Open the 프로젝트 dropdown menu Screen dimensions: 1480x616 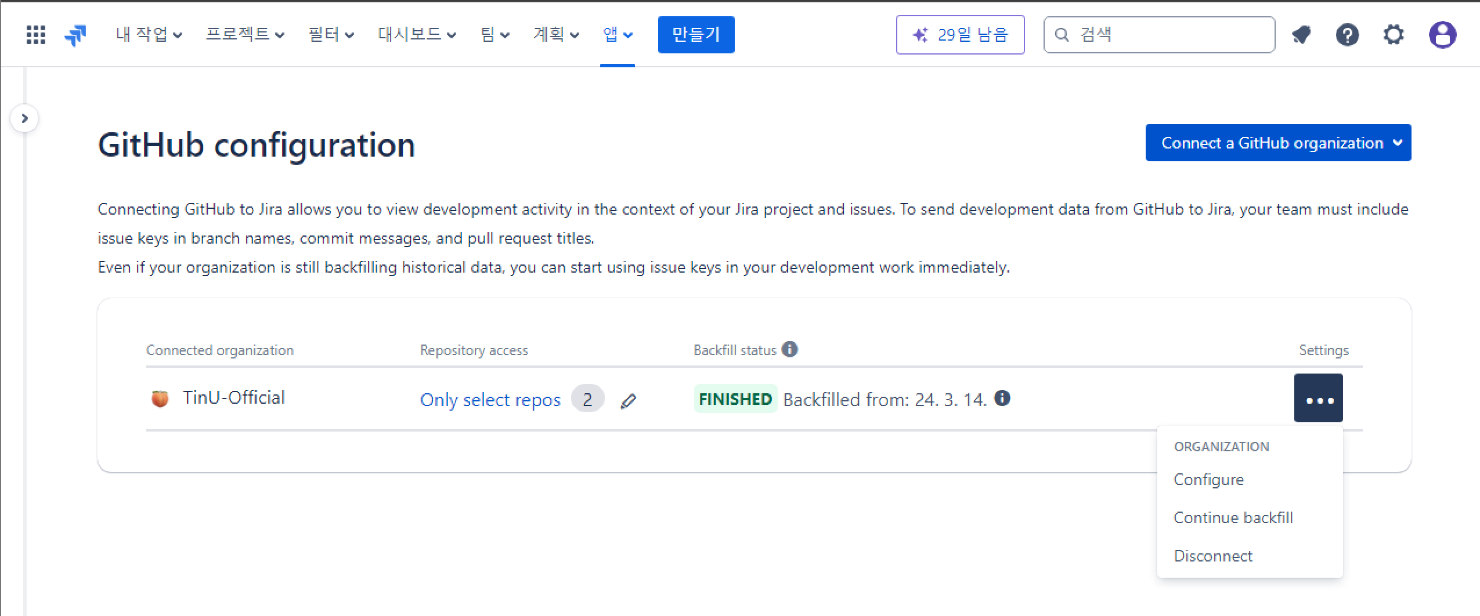pyautogui.click(x=245, y=35)
